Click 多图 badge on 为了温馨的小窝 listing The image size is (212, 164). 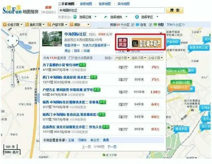[x=82, y=65]
